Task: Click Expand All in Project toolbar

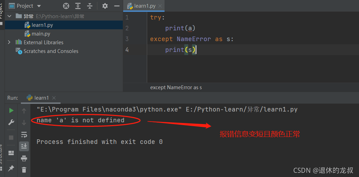Action: [78, 6]
